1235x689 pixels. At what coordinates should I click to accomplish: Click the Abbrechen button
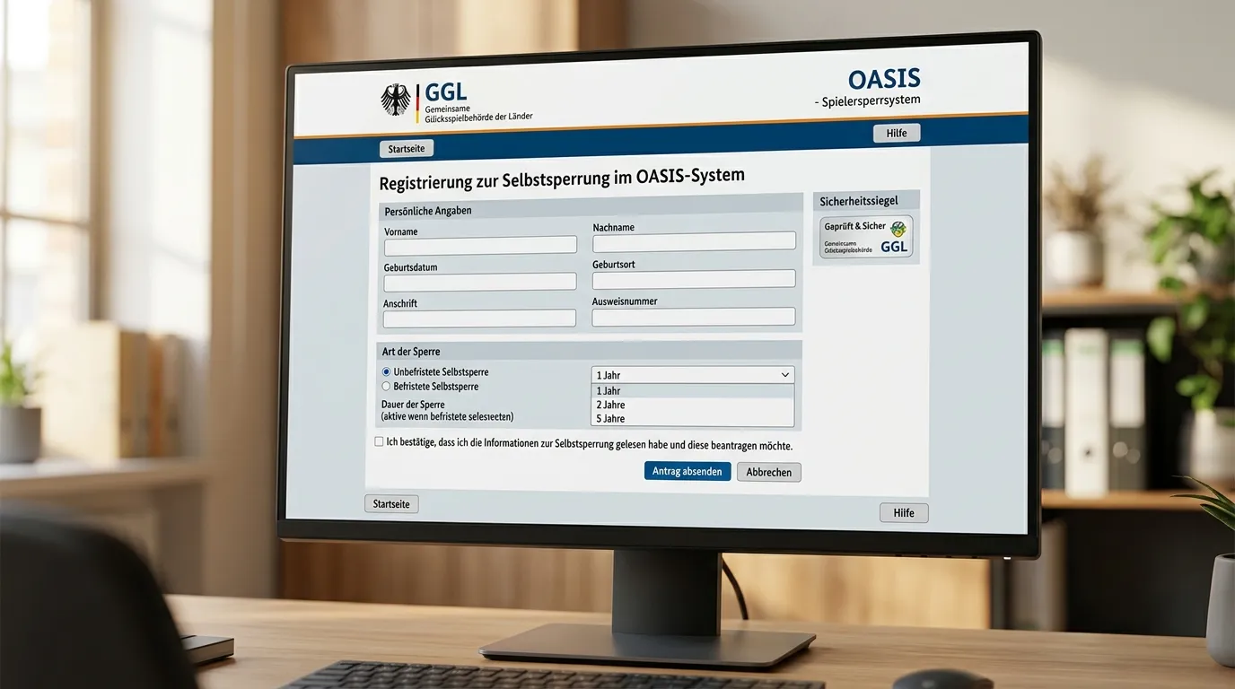tap(769, 472)
